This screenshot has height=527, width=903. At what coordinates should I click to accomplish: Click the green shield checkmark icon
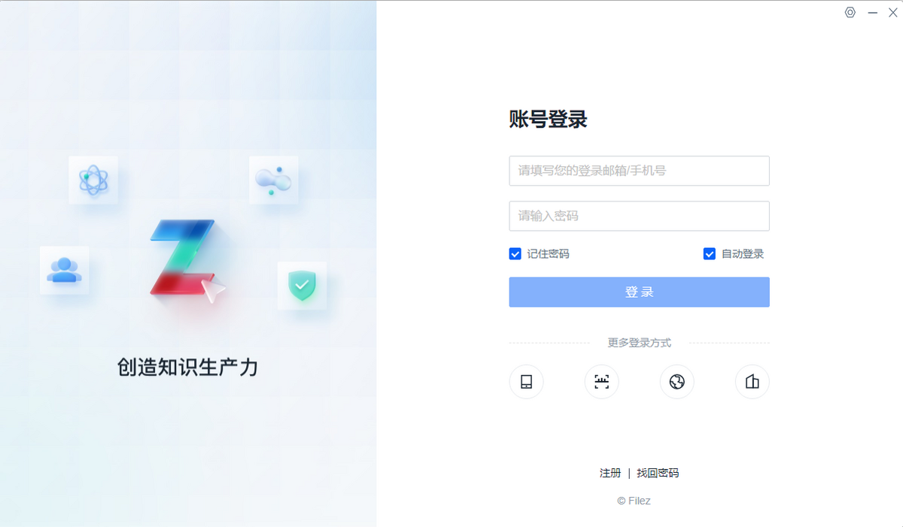click(x=302, y=286)
